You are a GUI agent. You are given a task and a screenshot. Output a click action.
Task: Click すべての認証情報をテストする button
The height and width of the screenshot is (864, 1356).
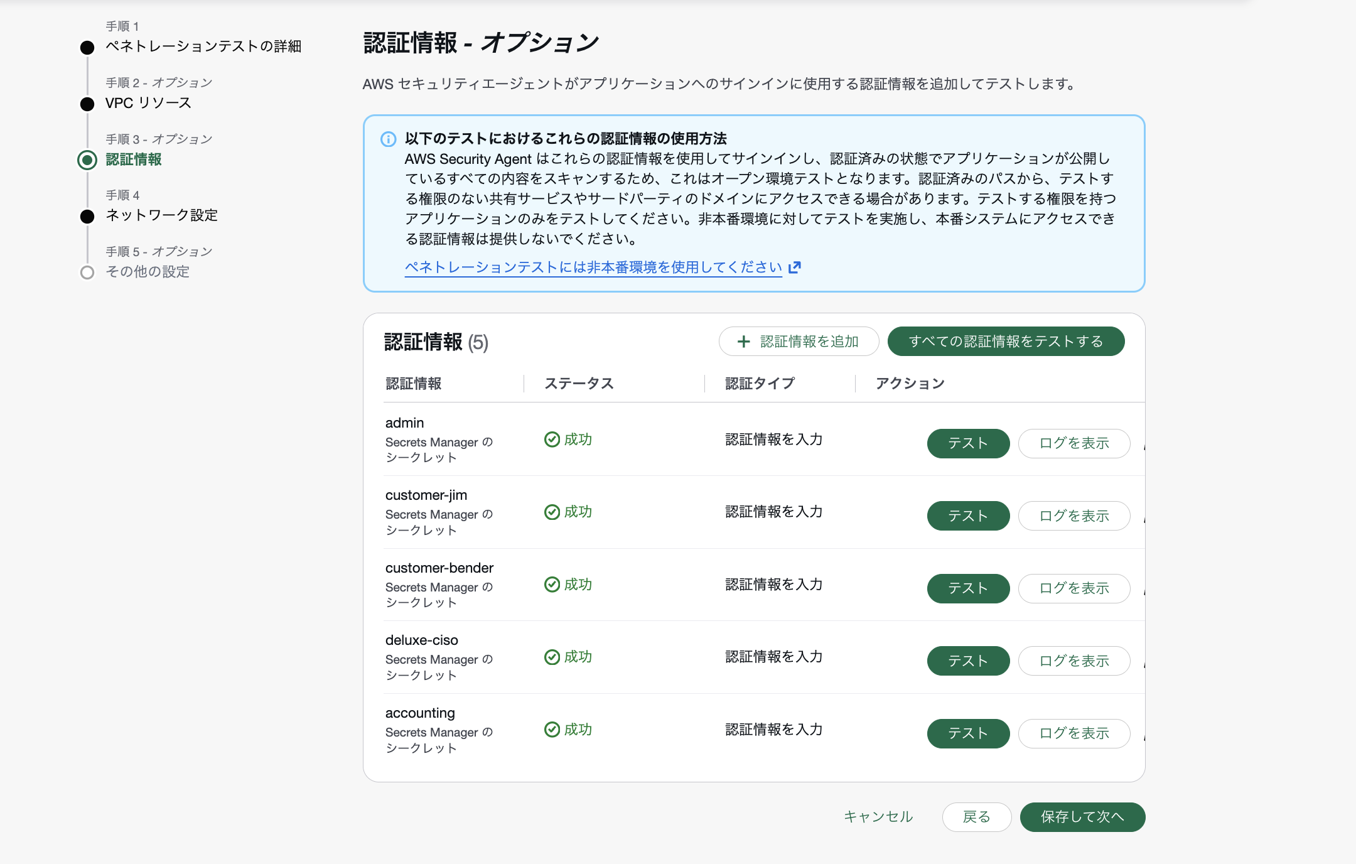[x=1006, y=342]
